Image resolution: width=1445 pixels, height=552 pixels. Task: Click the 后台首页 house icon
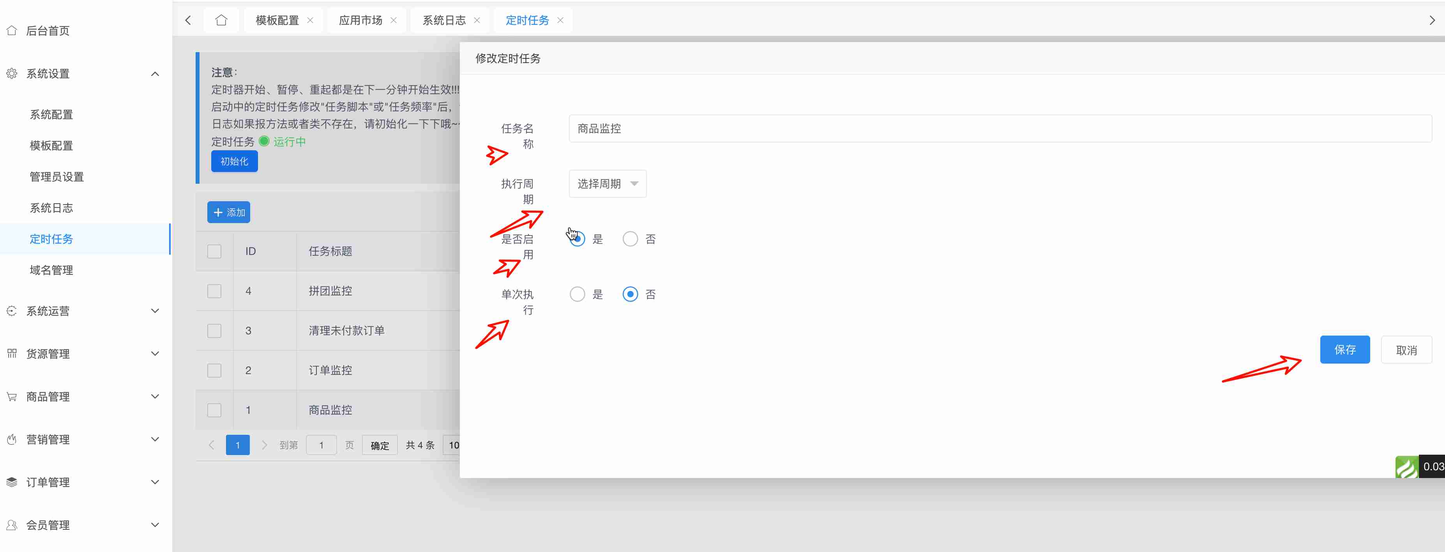tap(12, 31)
